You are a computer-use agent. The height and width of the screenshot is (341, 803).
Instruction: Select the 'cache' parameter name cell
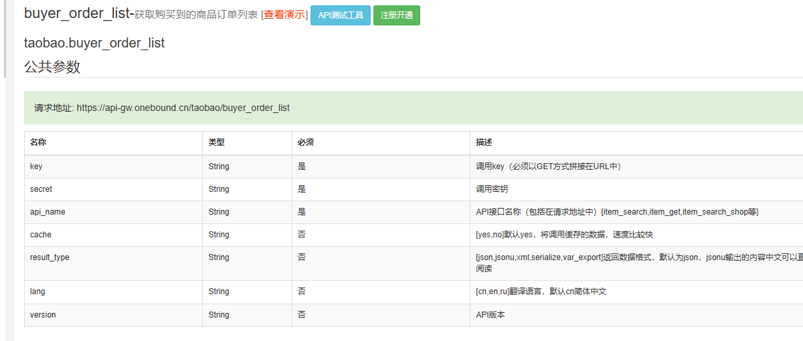coord(113,235)
